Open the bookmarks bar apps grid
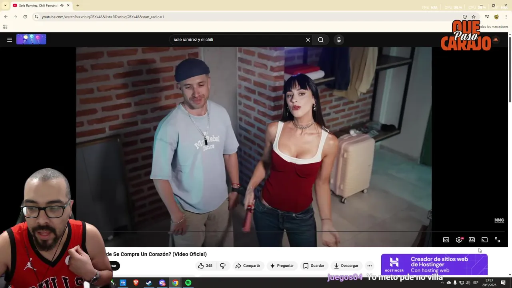 click(5, 27)
